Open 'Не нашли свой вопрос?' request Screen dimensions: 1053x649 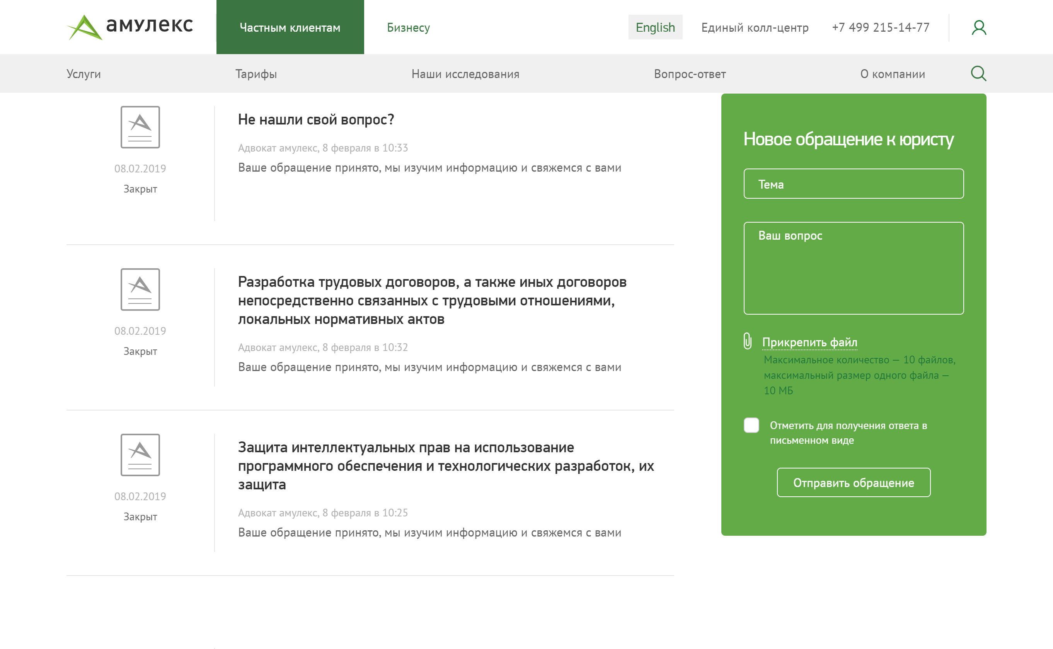pyautogui.click(x=316, y=119)
